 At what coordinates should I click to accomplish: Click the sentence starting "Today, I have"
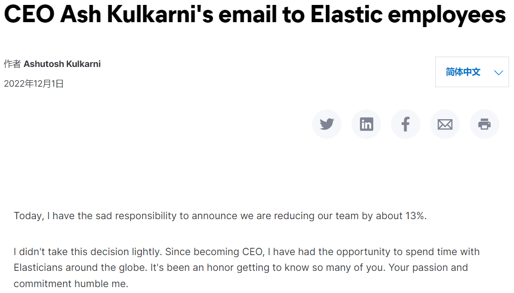220,216
